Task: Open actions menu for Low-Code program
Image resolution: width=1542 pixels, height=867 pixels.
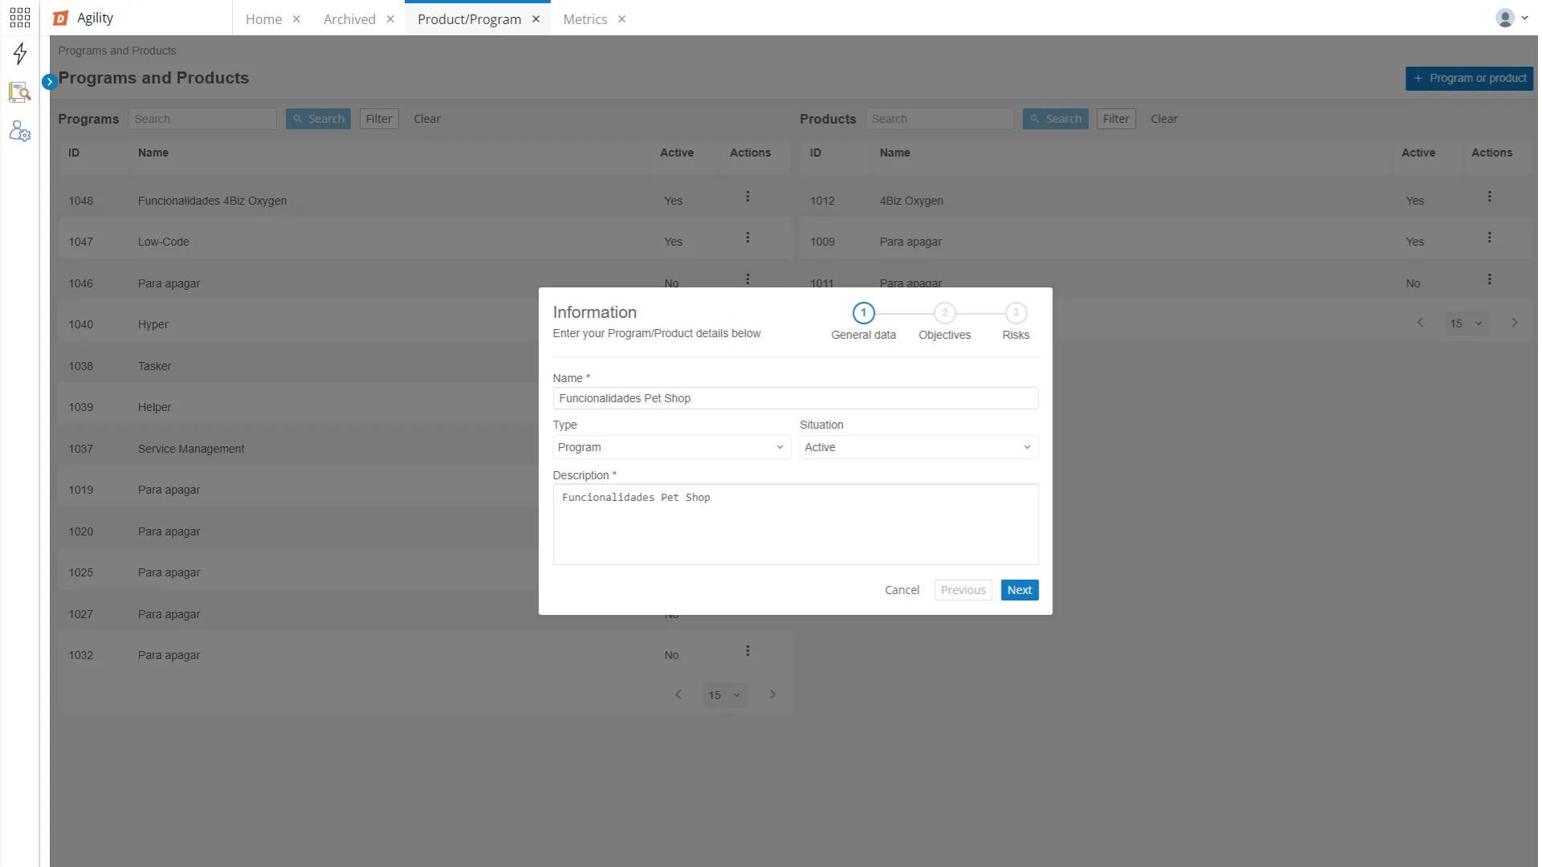Action: pos(748,238)
